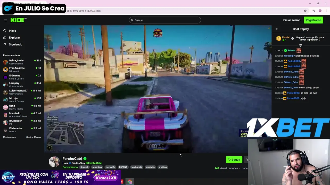Open recommended channel ElGuanaa
This screenshot has height=185, width=330.
click(x=22, y=77)
